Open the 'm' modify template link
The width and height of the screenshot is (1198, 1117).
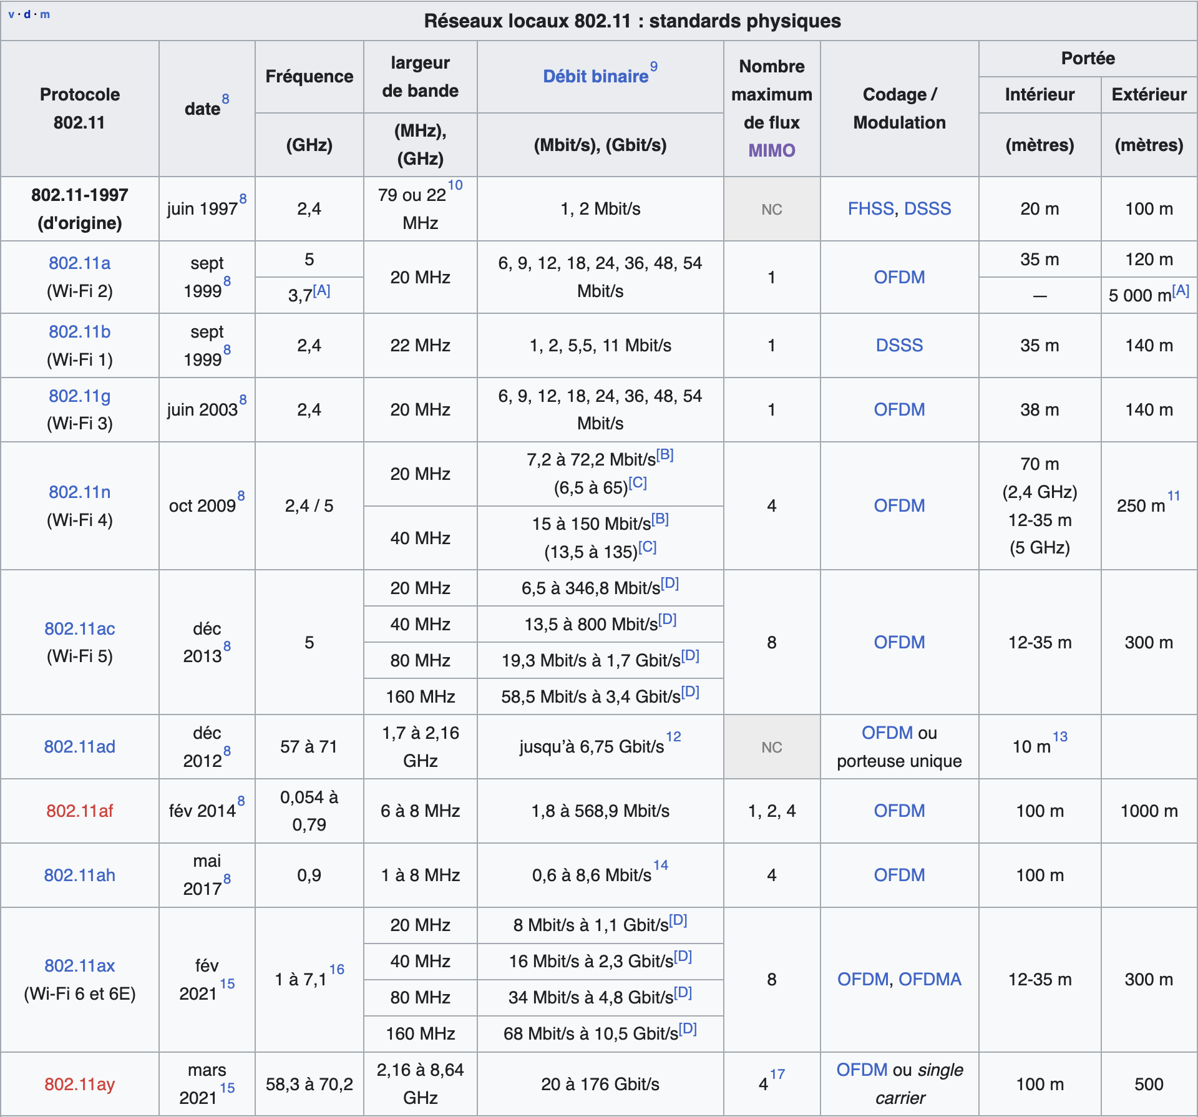click(x=45, y=14)
